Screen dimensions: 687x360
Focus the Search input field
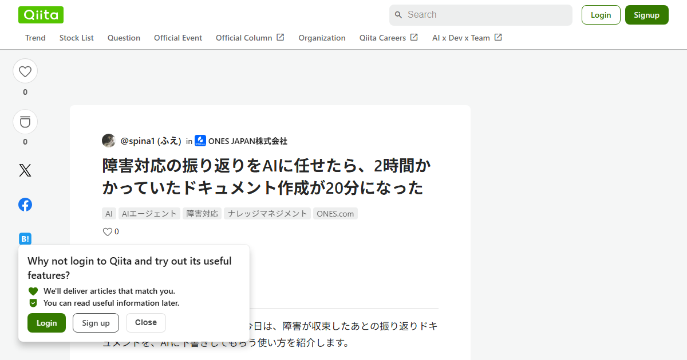(x=481, y=15)
